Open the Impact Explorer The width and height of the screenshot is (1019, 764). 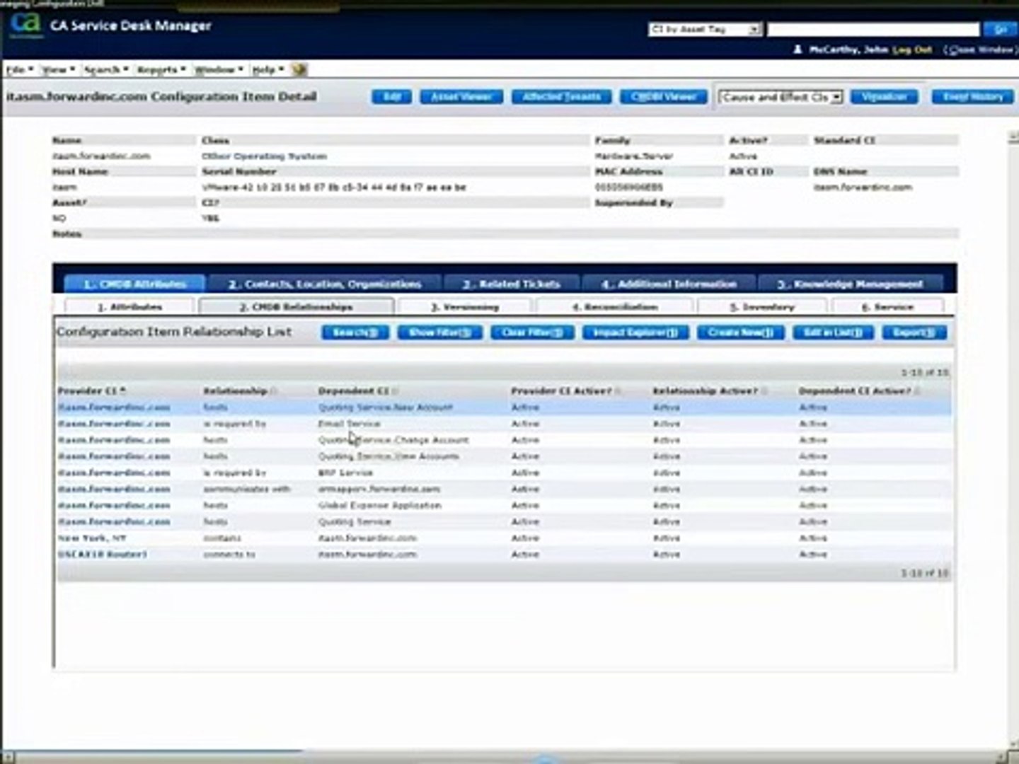click(635, 332)
